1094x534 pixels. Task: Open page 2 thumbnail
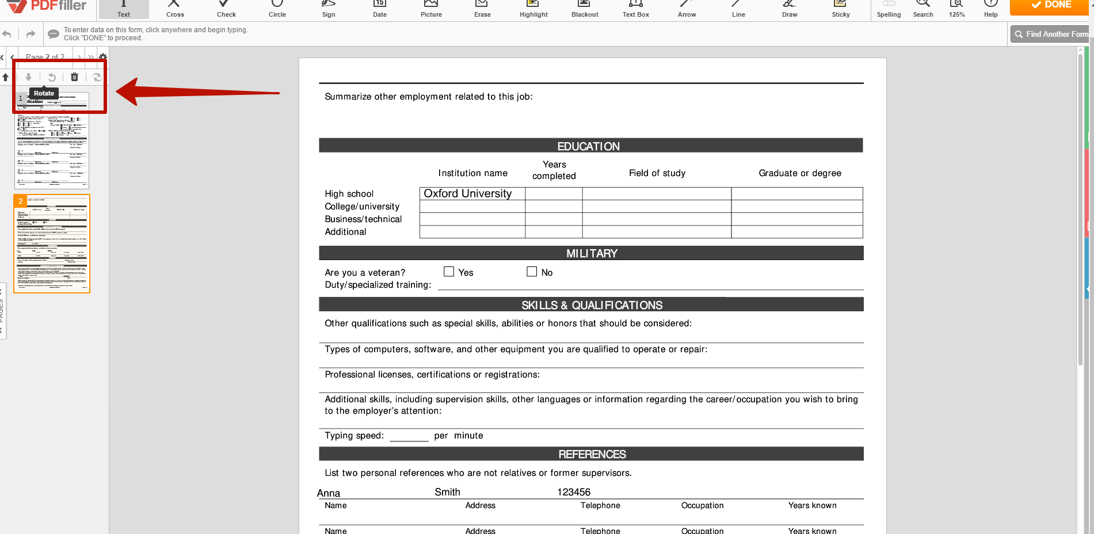tap(52, 244)
